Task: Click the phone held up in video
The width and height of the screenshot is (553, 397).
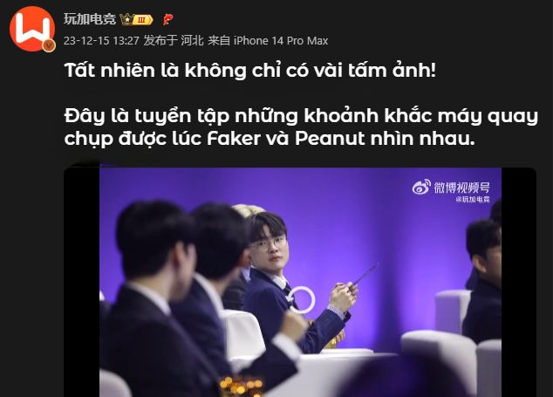Action: tap(365, 274)
